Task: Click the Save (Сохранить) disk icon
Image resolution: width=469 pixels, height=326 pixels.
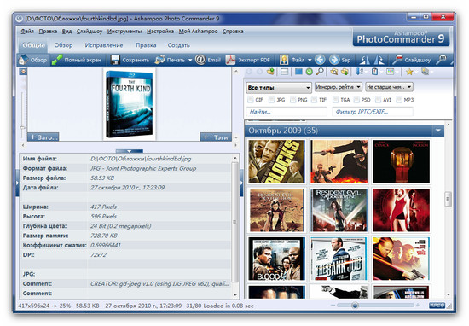Action: point(115,60)
